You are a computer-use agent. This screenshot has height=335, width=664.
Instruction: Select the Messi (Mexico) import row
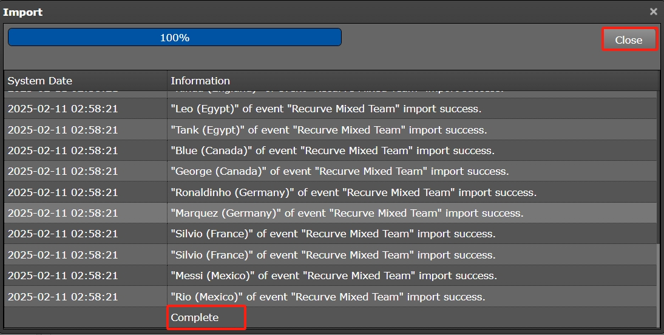tap(333, 276)
